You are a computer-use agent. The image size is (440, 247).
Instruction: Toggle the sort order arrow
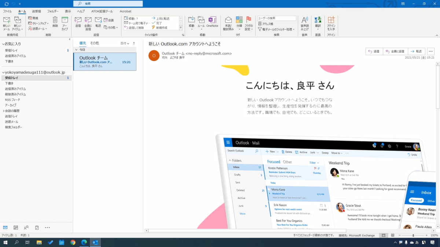[x=134, y=43]
